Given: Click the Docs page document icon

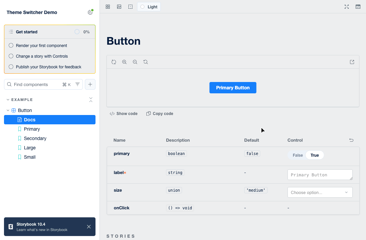Looking at the screenshot, I should point(20,120).
